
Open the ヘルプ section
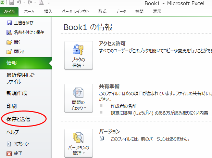coord(13,132)
